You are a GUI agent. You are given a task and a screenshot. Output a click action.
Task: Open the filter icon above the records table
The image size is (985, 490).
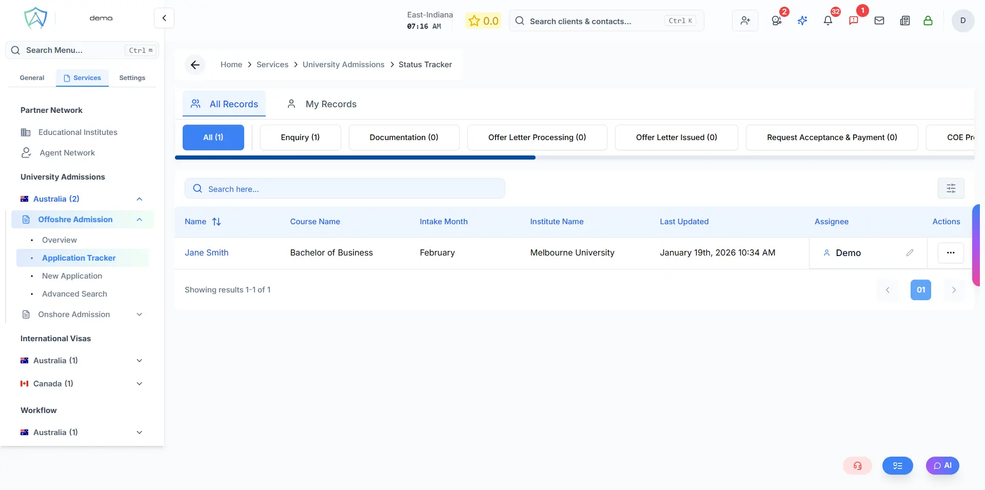point(951,188)
